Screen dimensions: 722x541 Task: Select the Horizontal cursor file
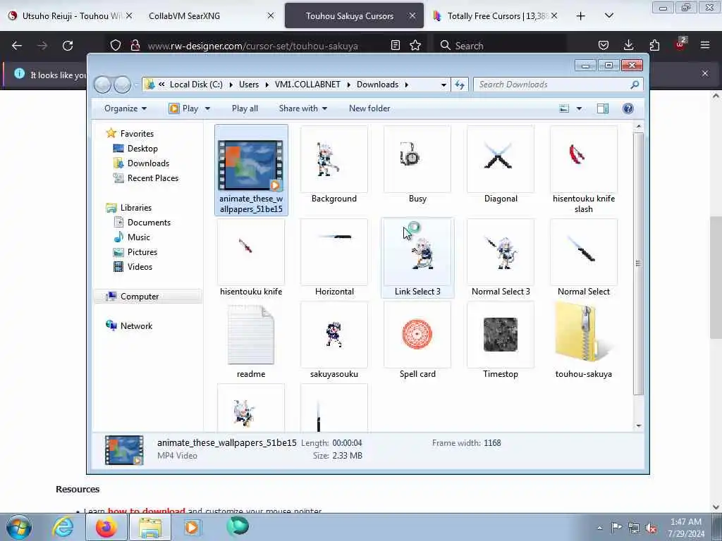(x=334, y=258)
